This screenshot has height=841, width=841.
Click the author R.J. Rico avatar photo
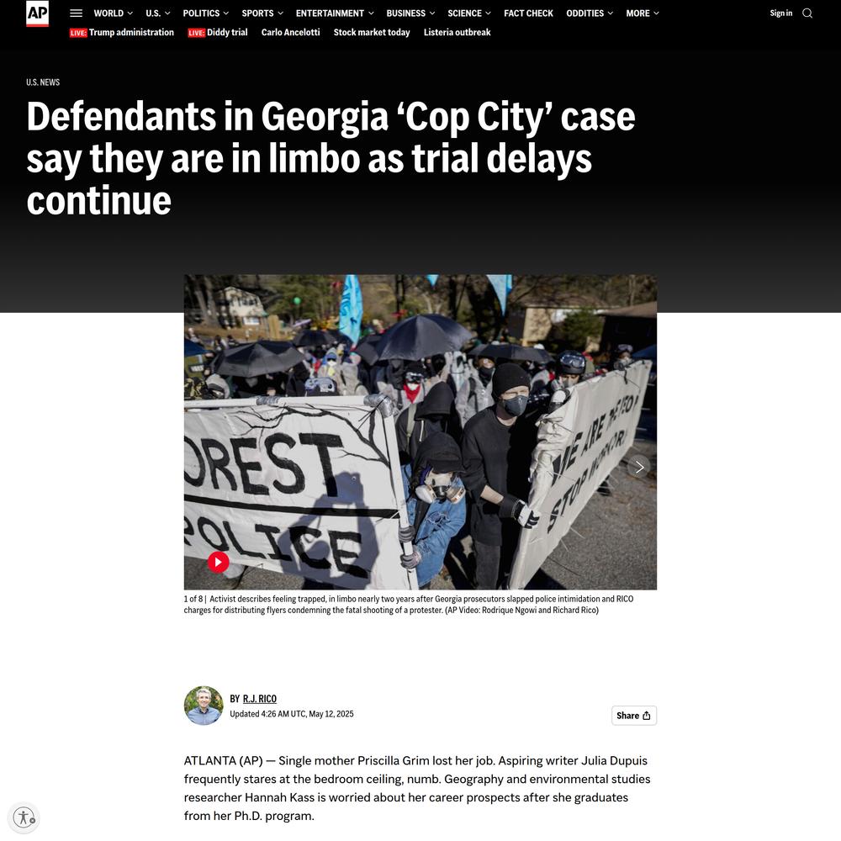pyautogui.click(x=204, y=706)
